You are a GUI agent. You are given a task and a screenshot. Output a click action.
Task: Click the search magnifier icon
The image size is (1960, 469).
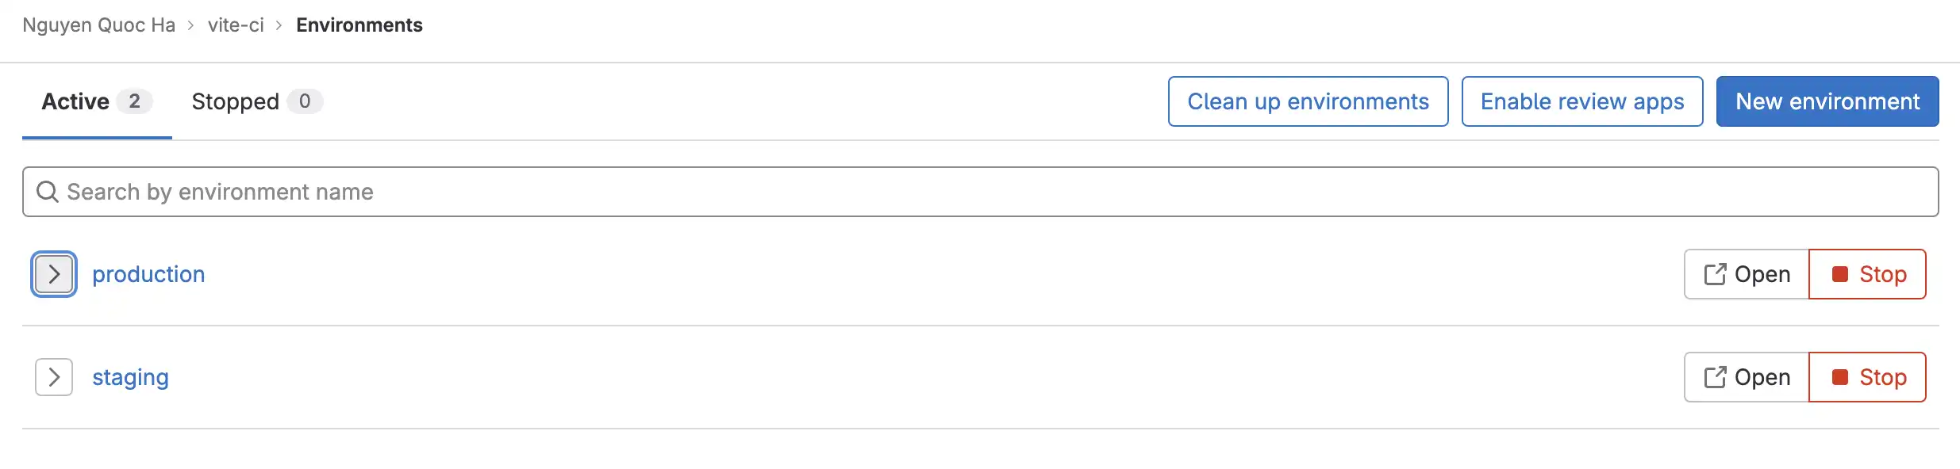(47, 192)
